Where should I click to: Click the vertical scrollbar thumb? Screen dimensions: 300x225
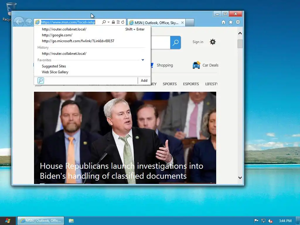tap(240, 44)
